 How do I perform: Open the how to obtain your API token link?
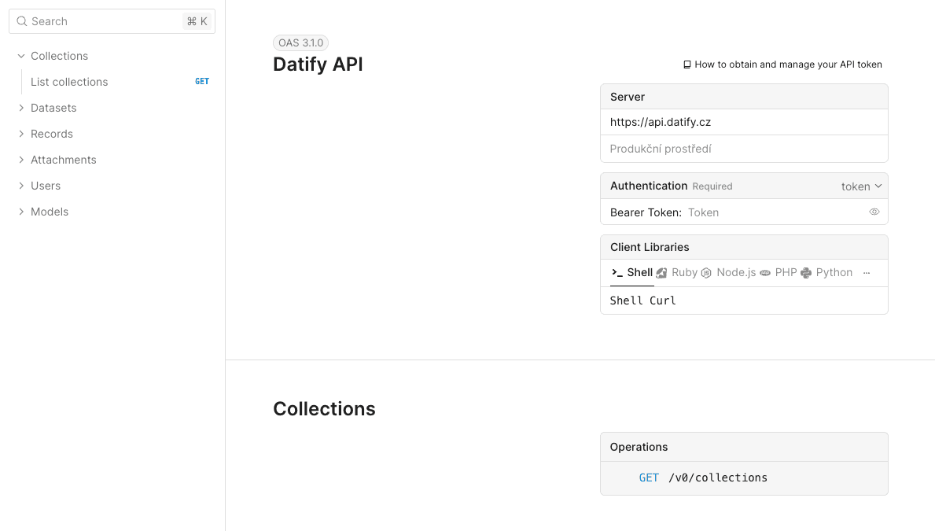tap(786, 64)
